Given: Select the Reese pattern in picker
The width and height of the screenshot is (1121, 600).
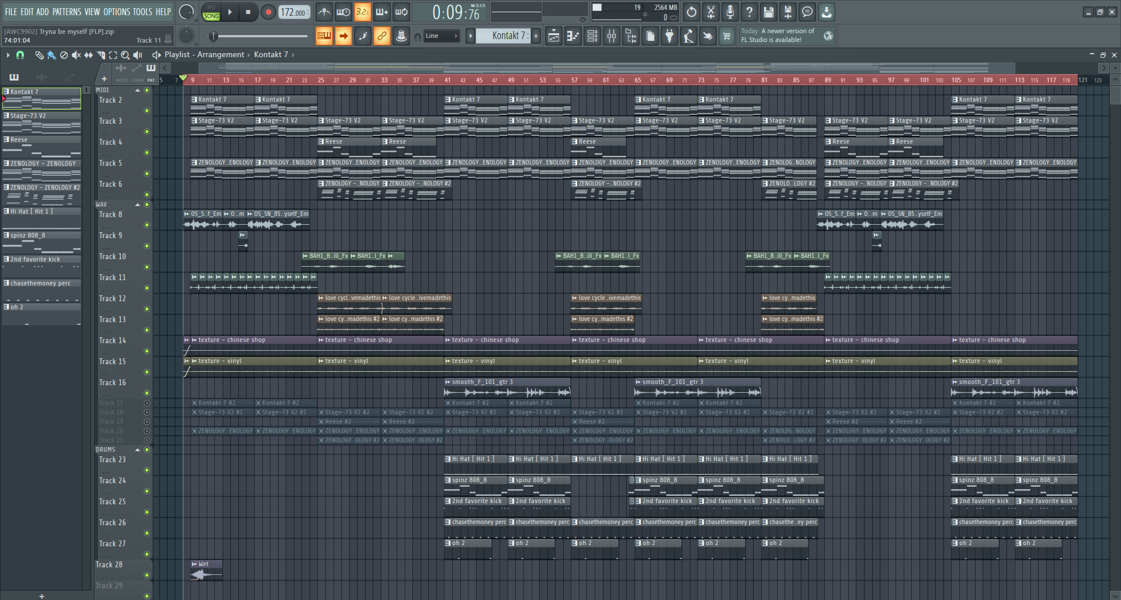Looking at the screenshot, I should [41, 147].
